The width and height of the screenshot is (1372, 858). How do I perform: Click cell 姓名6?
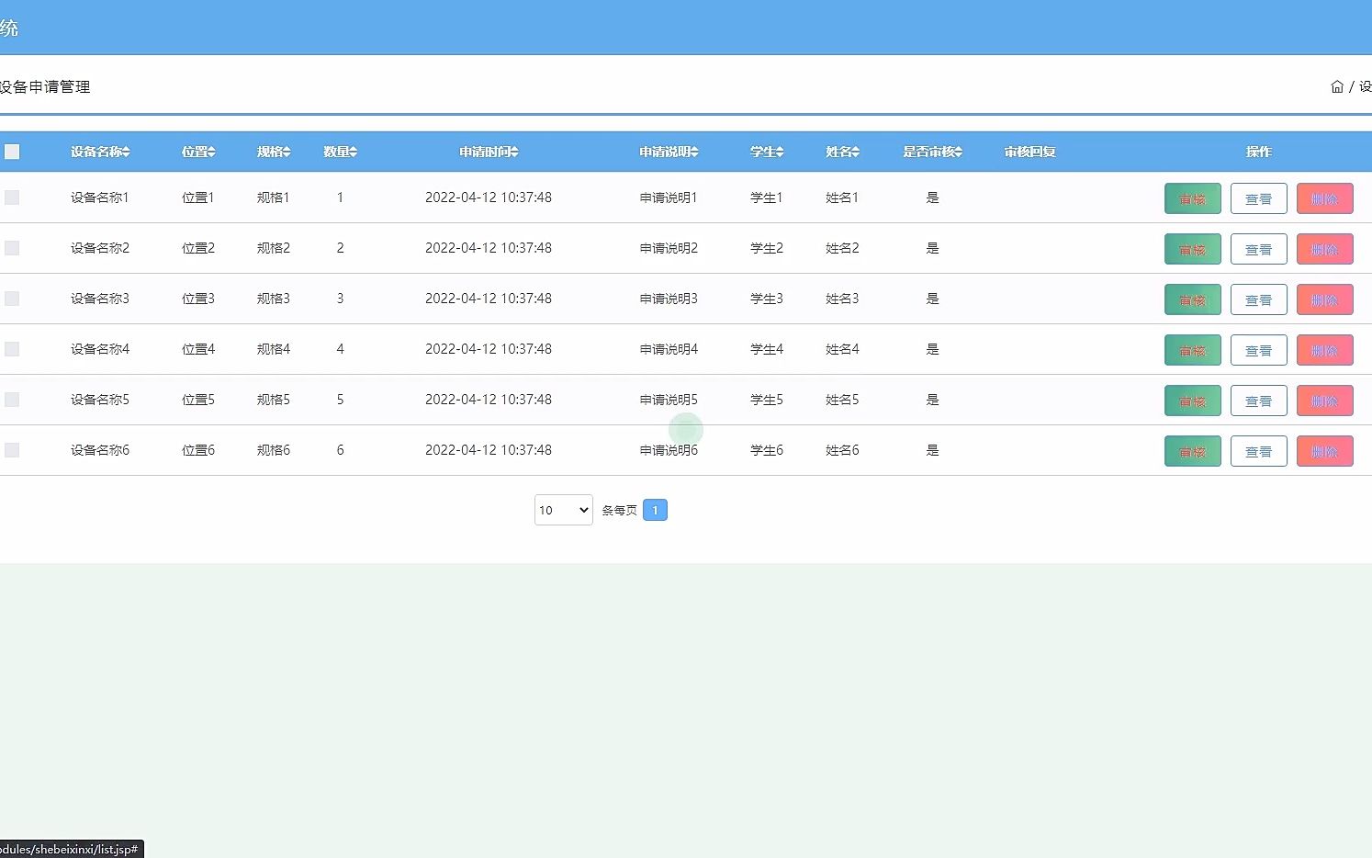click(x=842, y=450)
